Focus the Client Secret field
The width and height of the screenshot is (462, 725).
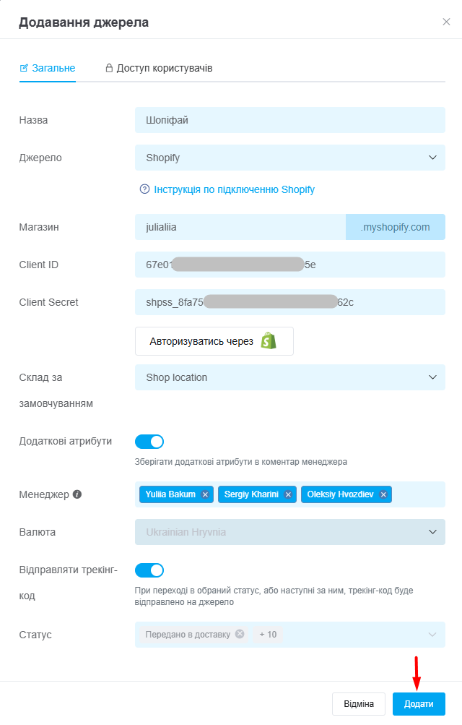(x=289, y=302)
